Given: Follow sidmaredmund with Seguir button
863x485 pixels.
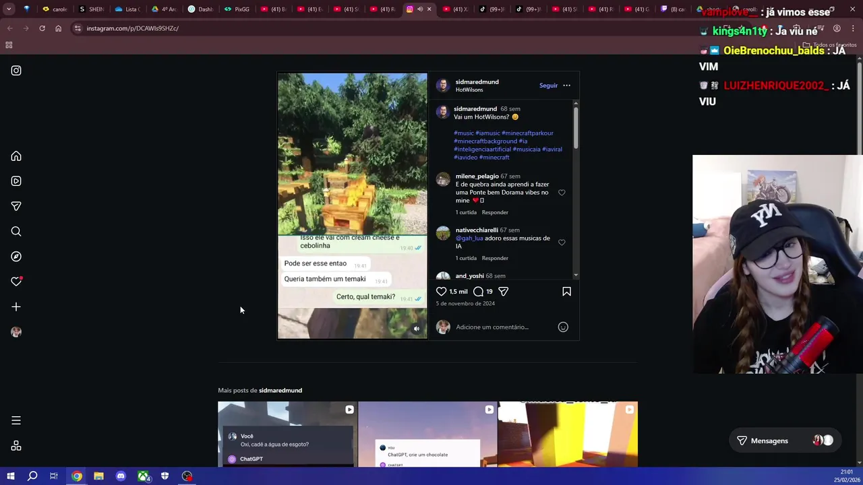Looking at the screenshot, I should (x=548, y=86).
